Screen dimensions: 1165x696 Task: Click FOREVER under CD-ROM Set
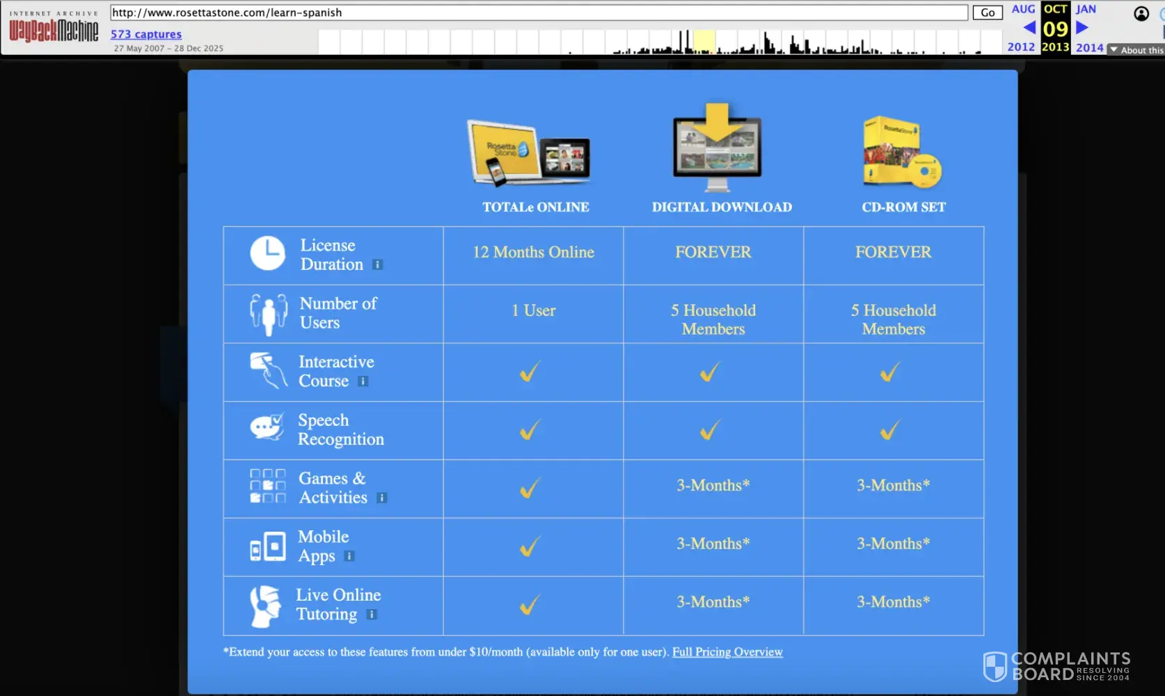894,252
